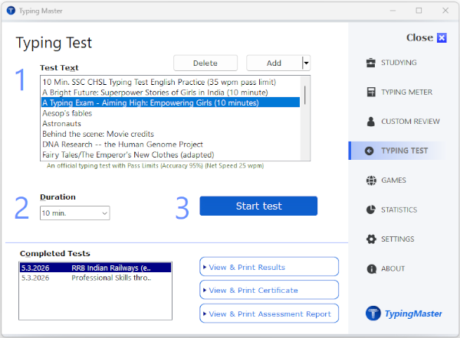460x338 pixels.
Task: Click the Custom Review person icon
Action: pyautogui.click(x=371, y=122)
